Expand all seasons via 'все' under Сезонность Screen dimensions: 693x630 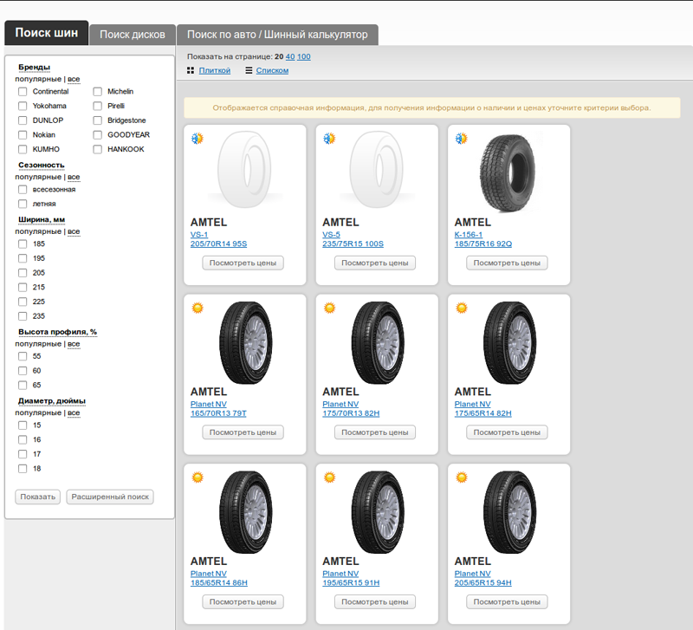pyautogui.click(x=74, y=177)
